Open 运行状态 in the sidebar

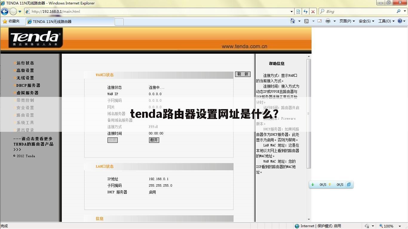tap(25, 63)
